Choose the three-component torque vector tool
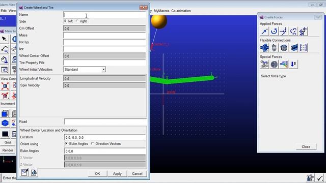 click(293, 32)
